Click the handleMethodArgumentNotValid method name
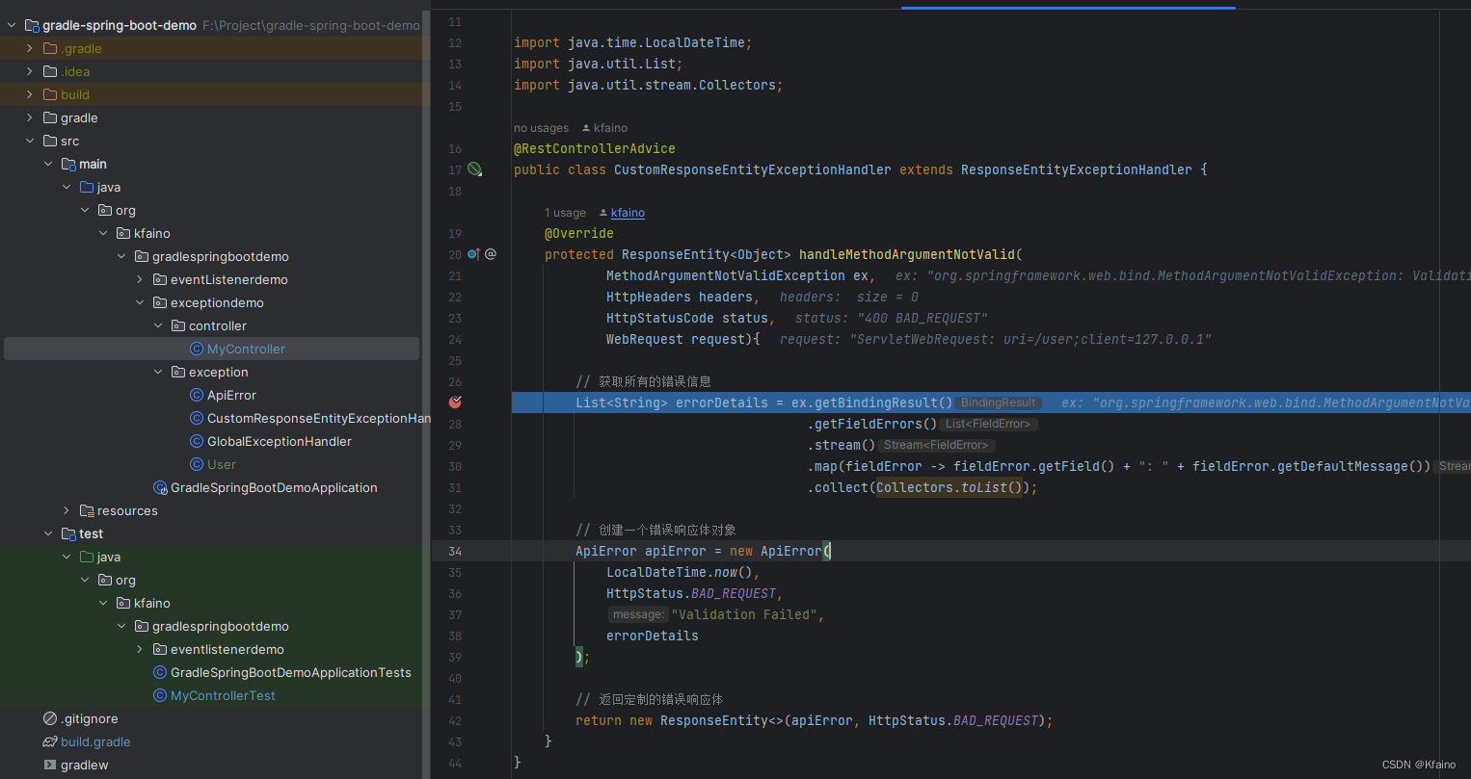 tap(907, 254)
